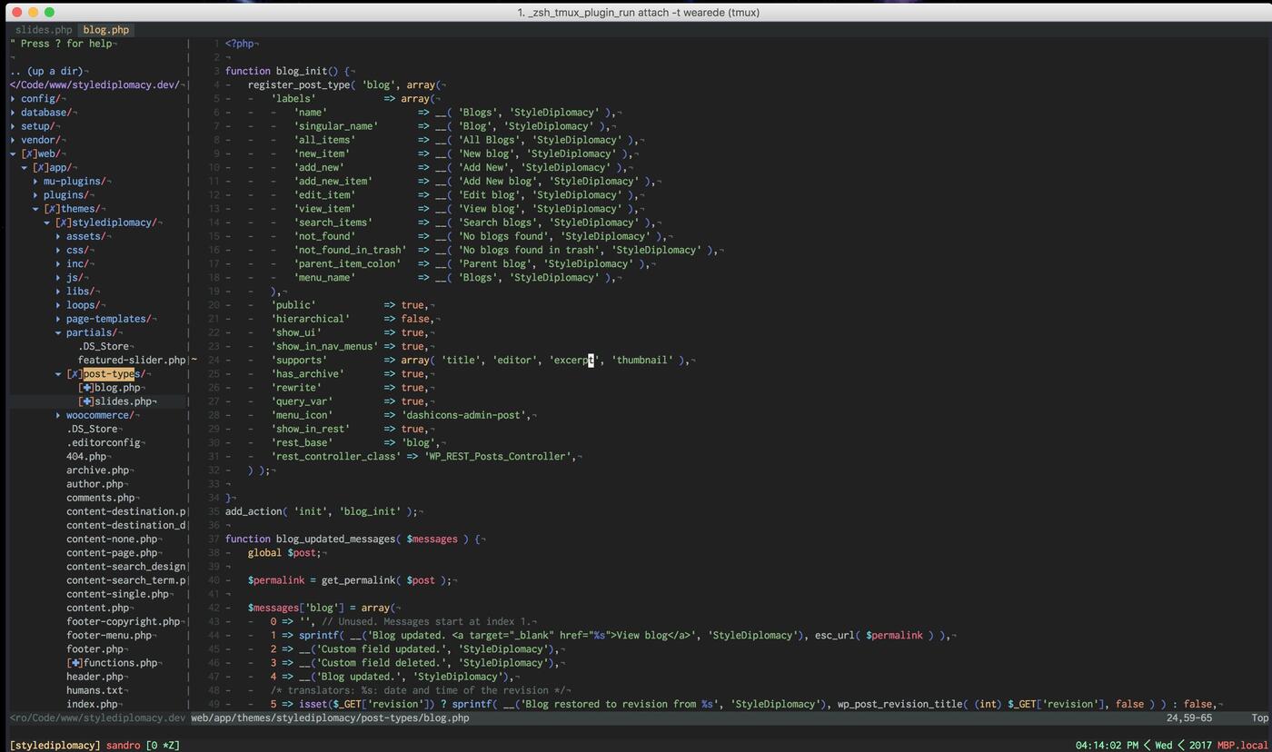Toggle the [✗] checkbox next to post-types/
Image resolution: width=1272 pixels, height=752 pixels.
click(x=75, y=373)
